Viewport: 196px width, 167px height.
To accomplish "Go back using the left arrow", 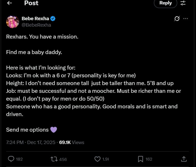I will click(10, 3).
